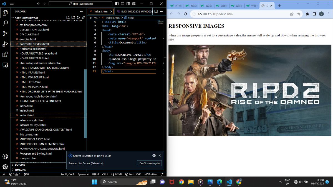Open notification settings gear icon
The width and height of the screenshot is (333, 187).
click(x=154, y=156)
